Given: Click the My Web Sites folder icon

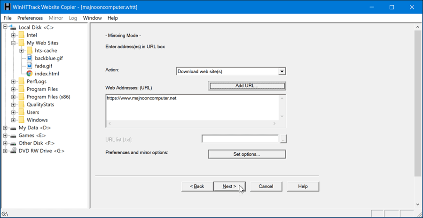Looking at the screenshot, I should click(21, 43).
